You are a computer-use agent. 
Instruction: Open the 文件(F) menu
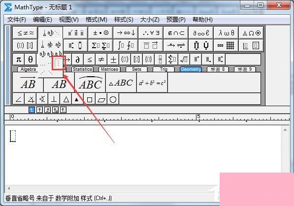[17, 20]
